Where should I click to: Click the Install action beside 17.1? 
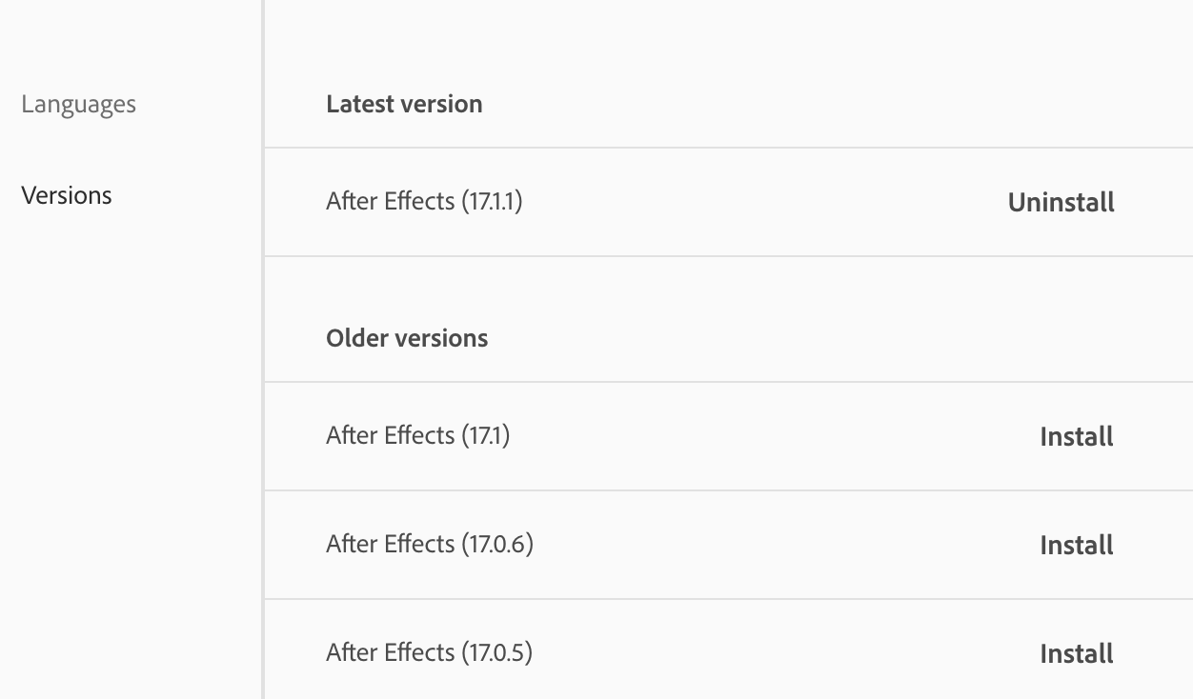coord(1076,436)
